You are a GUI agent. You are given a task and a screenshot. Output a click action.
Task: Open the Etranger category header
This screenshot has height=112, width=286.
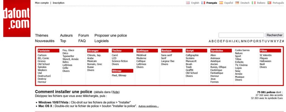pos(98,51)
